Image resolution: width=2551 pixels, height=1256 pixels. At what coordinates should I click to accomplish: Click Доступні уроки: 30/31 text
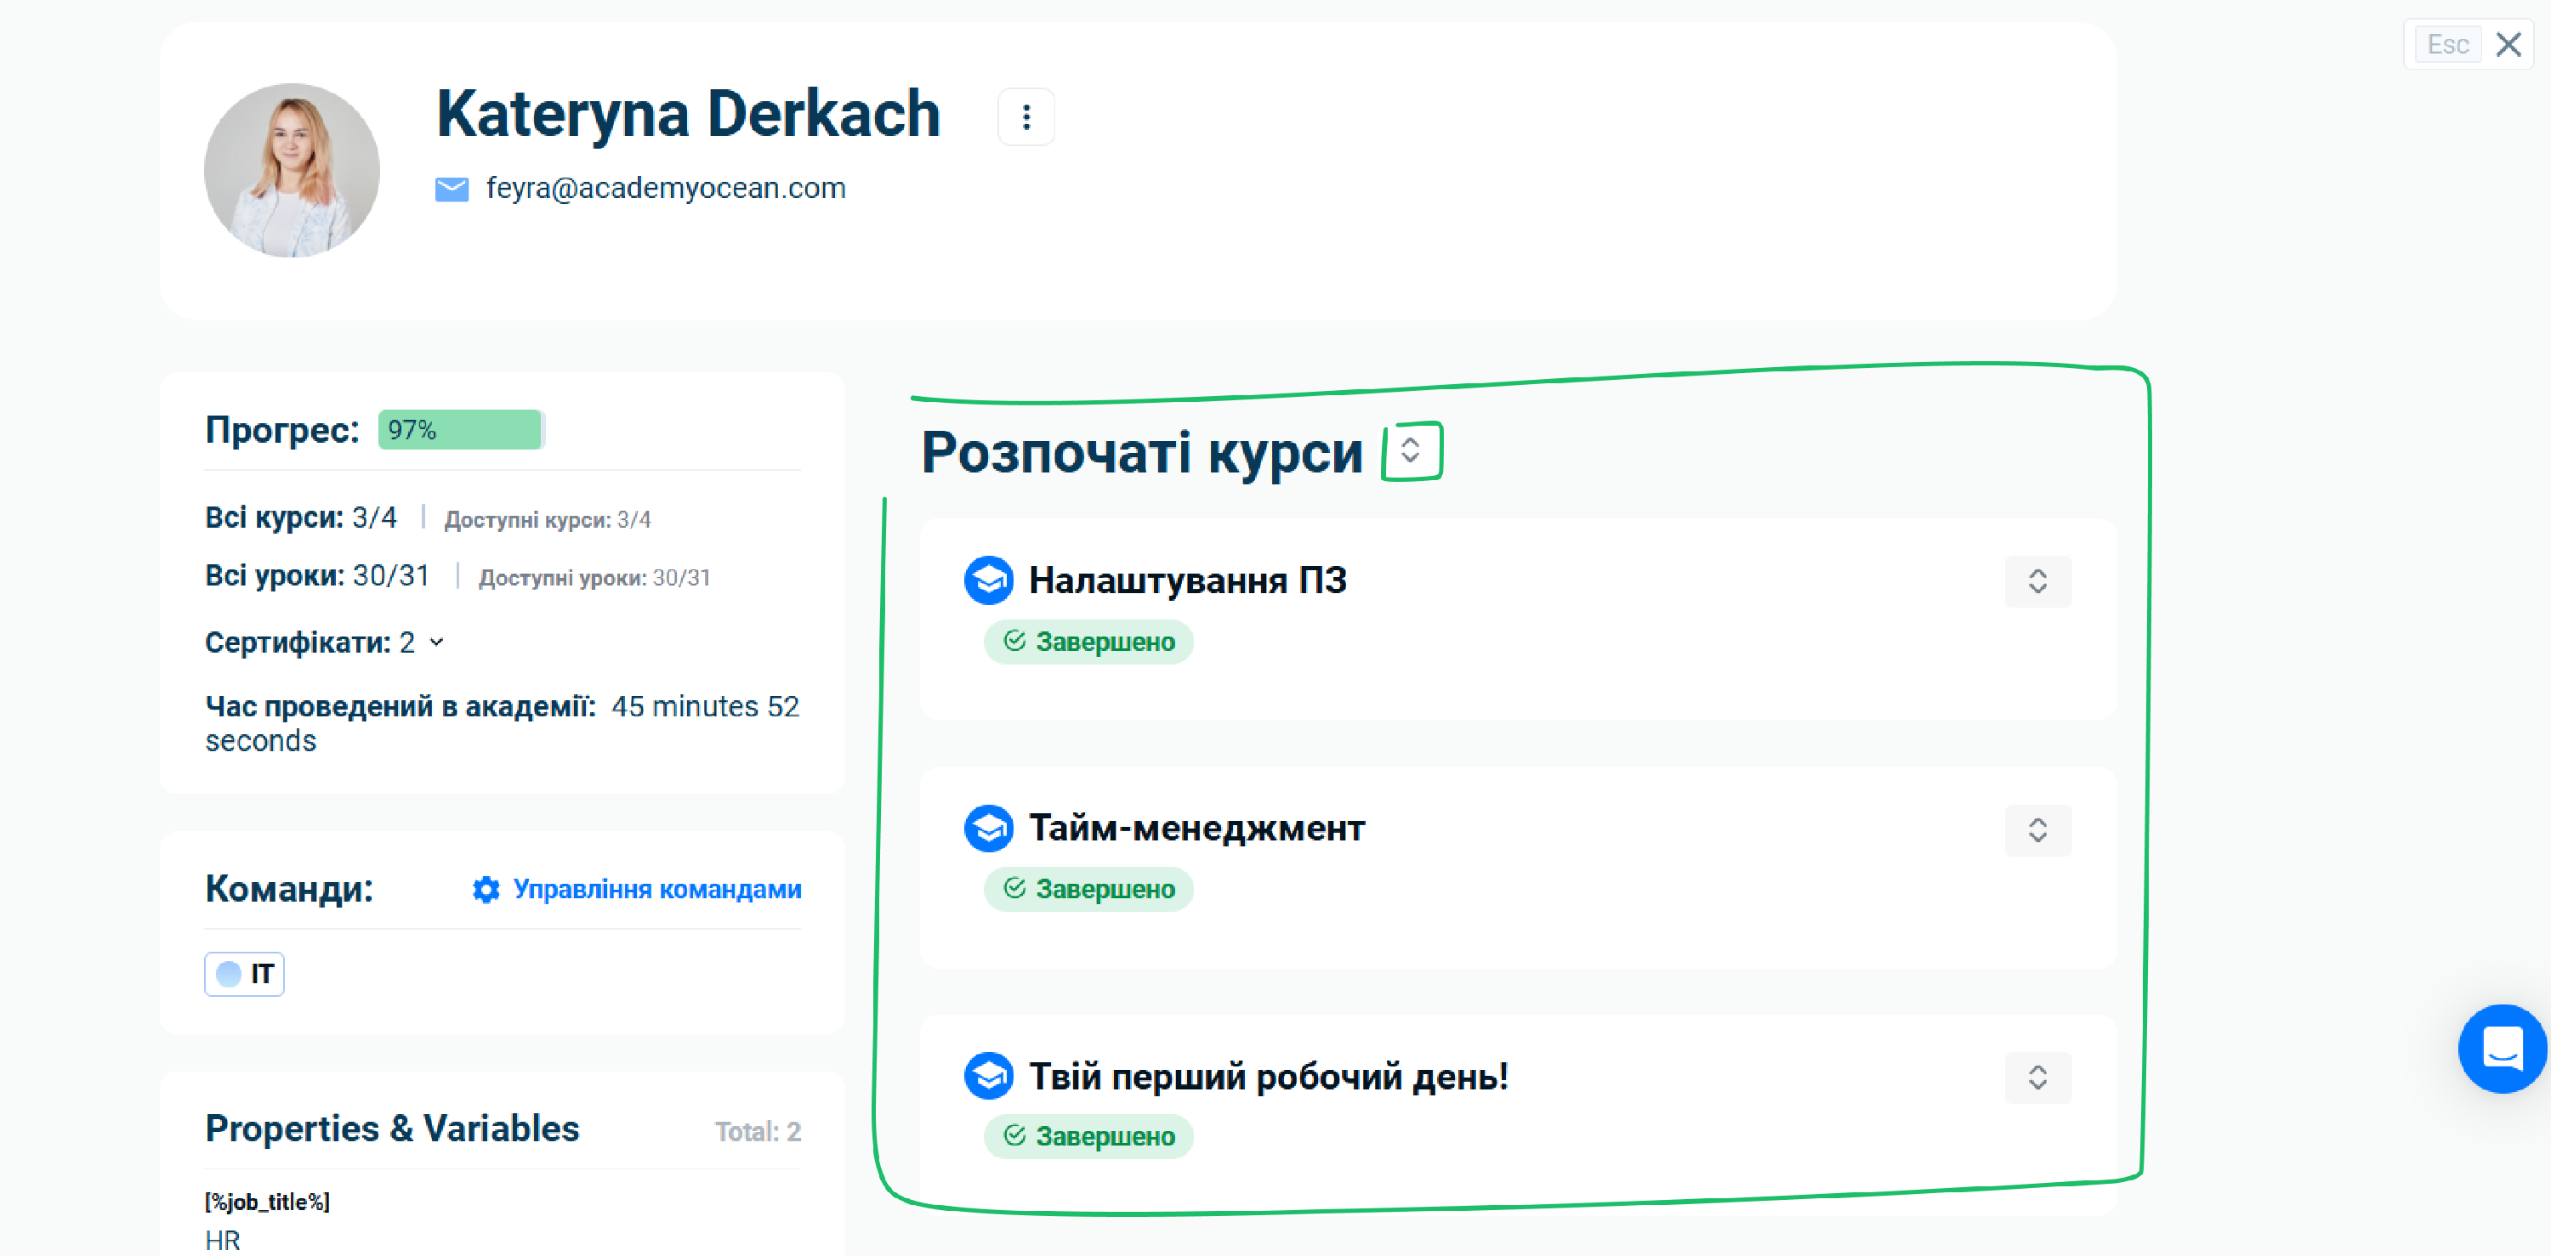click(x=594, y=577)
